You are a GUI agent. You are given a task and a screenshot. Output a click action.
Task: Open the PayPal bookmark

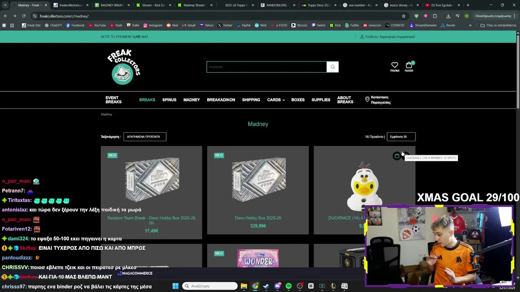click(x=243, y=25)
